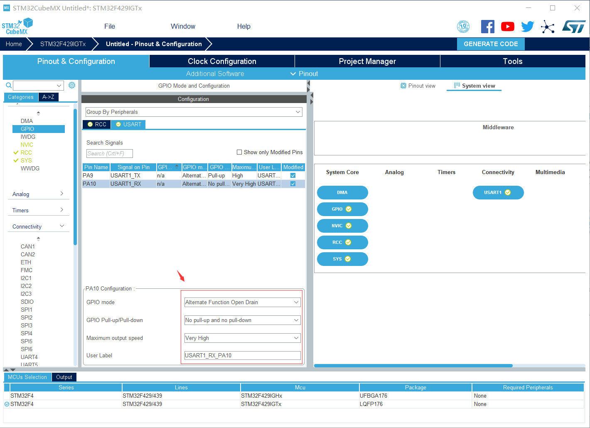Sort by Signal on Pin column header
Screen dimensions: 590x428
point(133,167)
